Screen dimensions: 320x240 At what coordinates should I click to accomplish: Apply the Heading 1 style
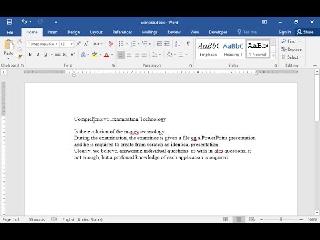pos(233,49)
